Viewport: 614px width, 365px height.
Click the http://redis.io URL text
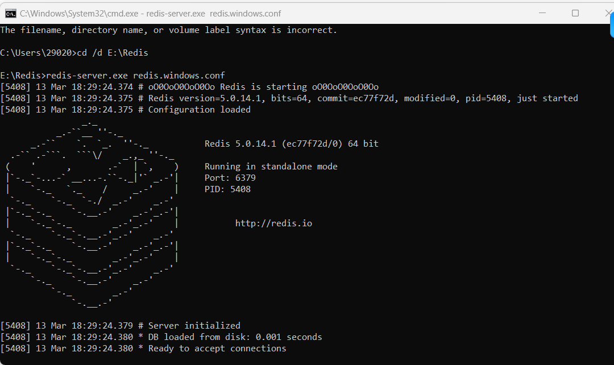pyautogui.click(x=273, y=223)
